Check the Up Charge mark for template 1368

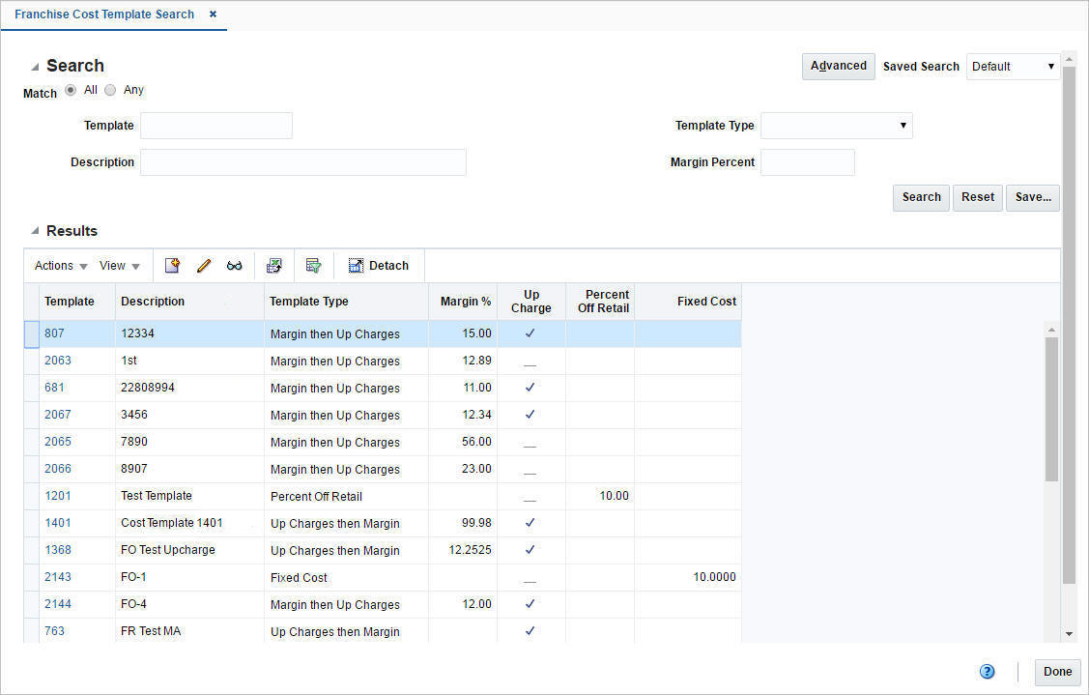(x=530, y=550)
